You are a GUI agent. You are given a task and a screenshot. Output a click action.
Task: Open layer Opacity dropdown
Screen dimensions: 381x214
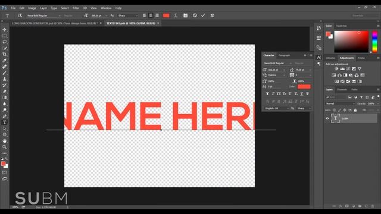click(x=378, y=103)
